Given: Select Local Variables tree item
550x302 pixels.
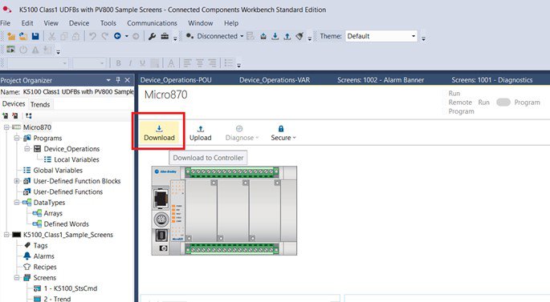Looking at the screenshot, I should click(x=76, y=159).
